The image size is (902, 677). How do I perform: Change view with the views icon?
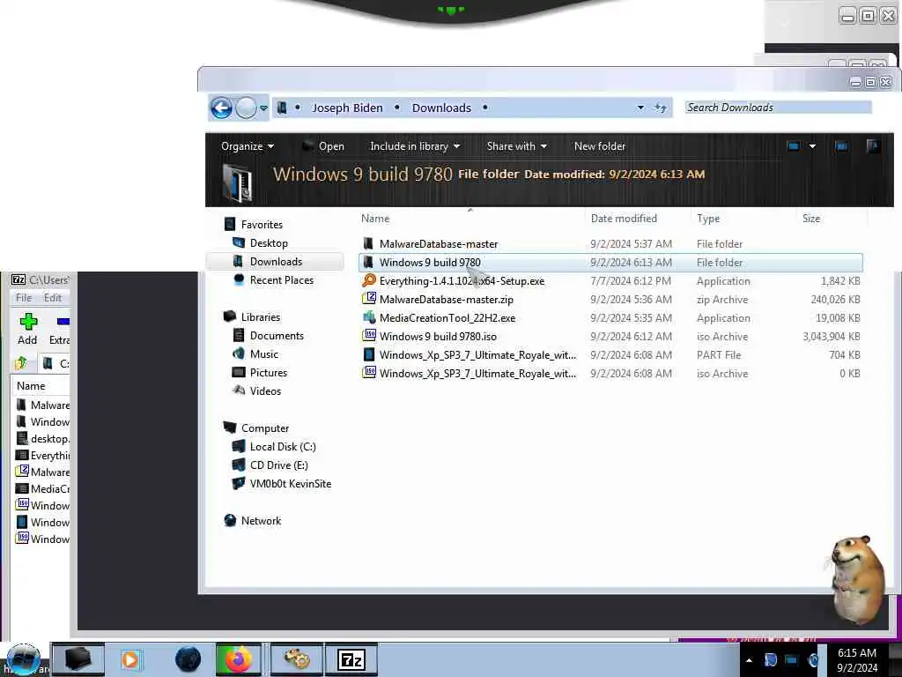tap(794, 146)
